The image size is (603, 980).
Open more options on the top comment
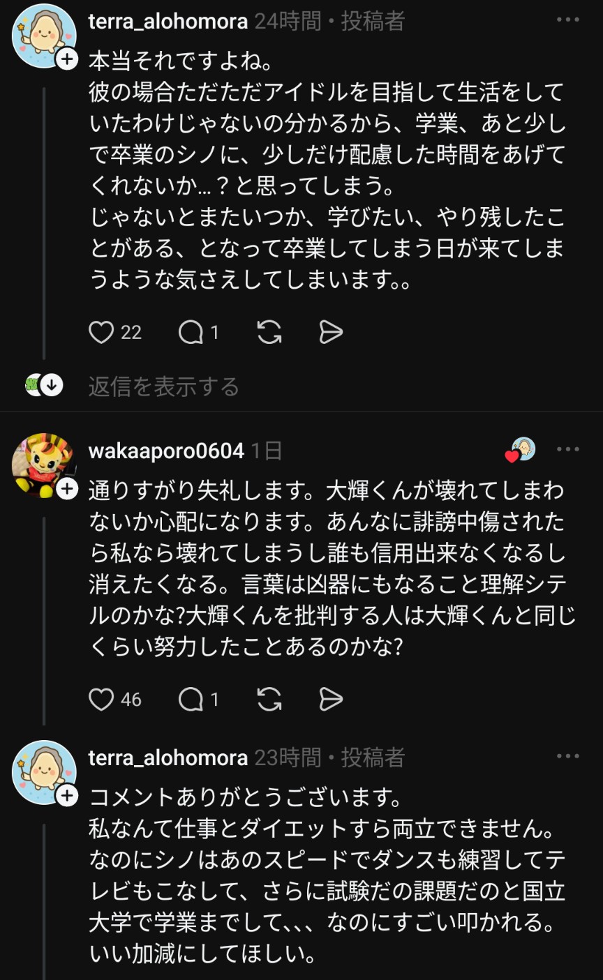pos(568,21)
